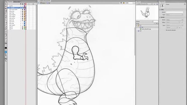Select the Zoom magnifier tool
The image size is (187, 105).
[x=6, y=43]
